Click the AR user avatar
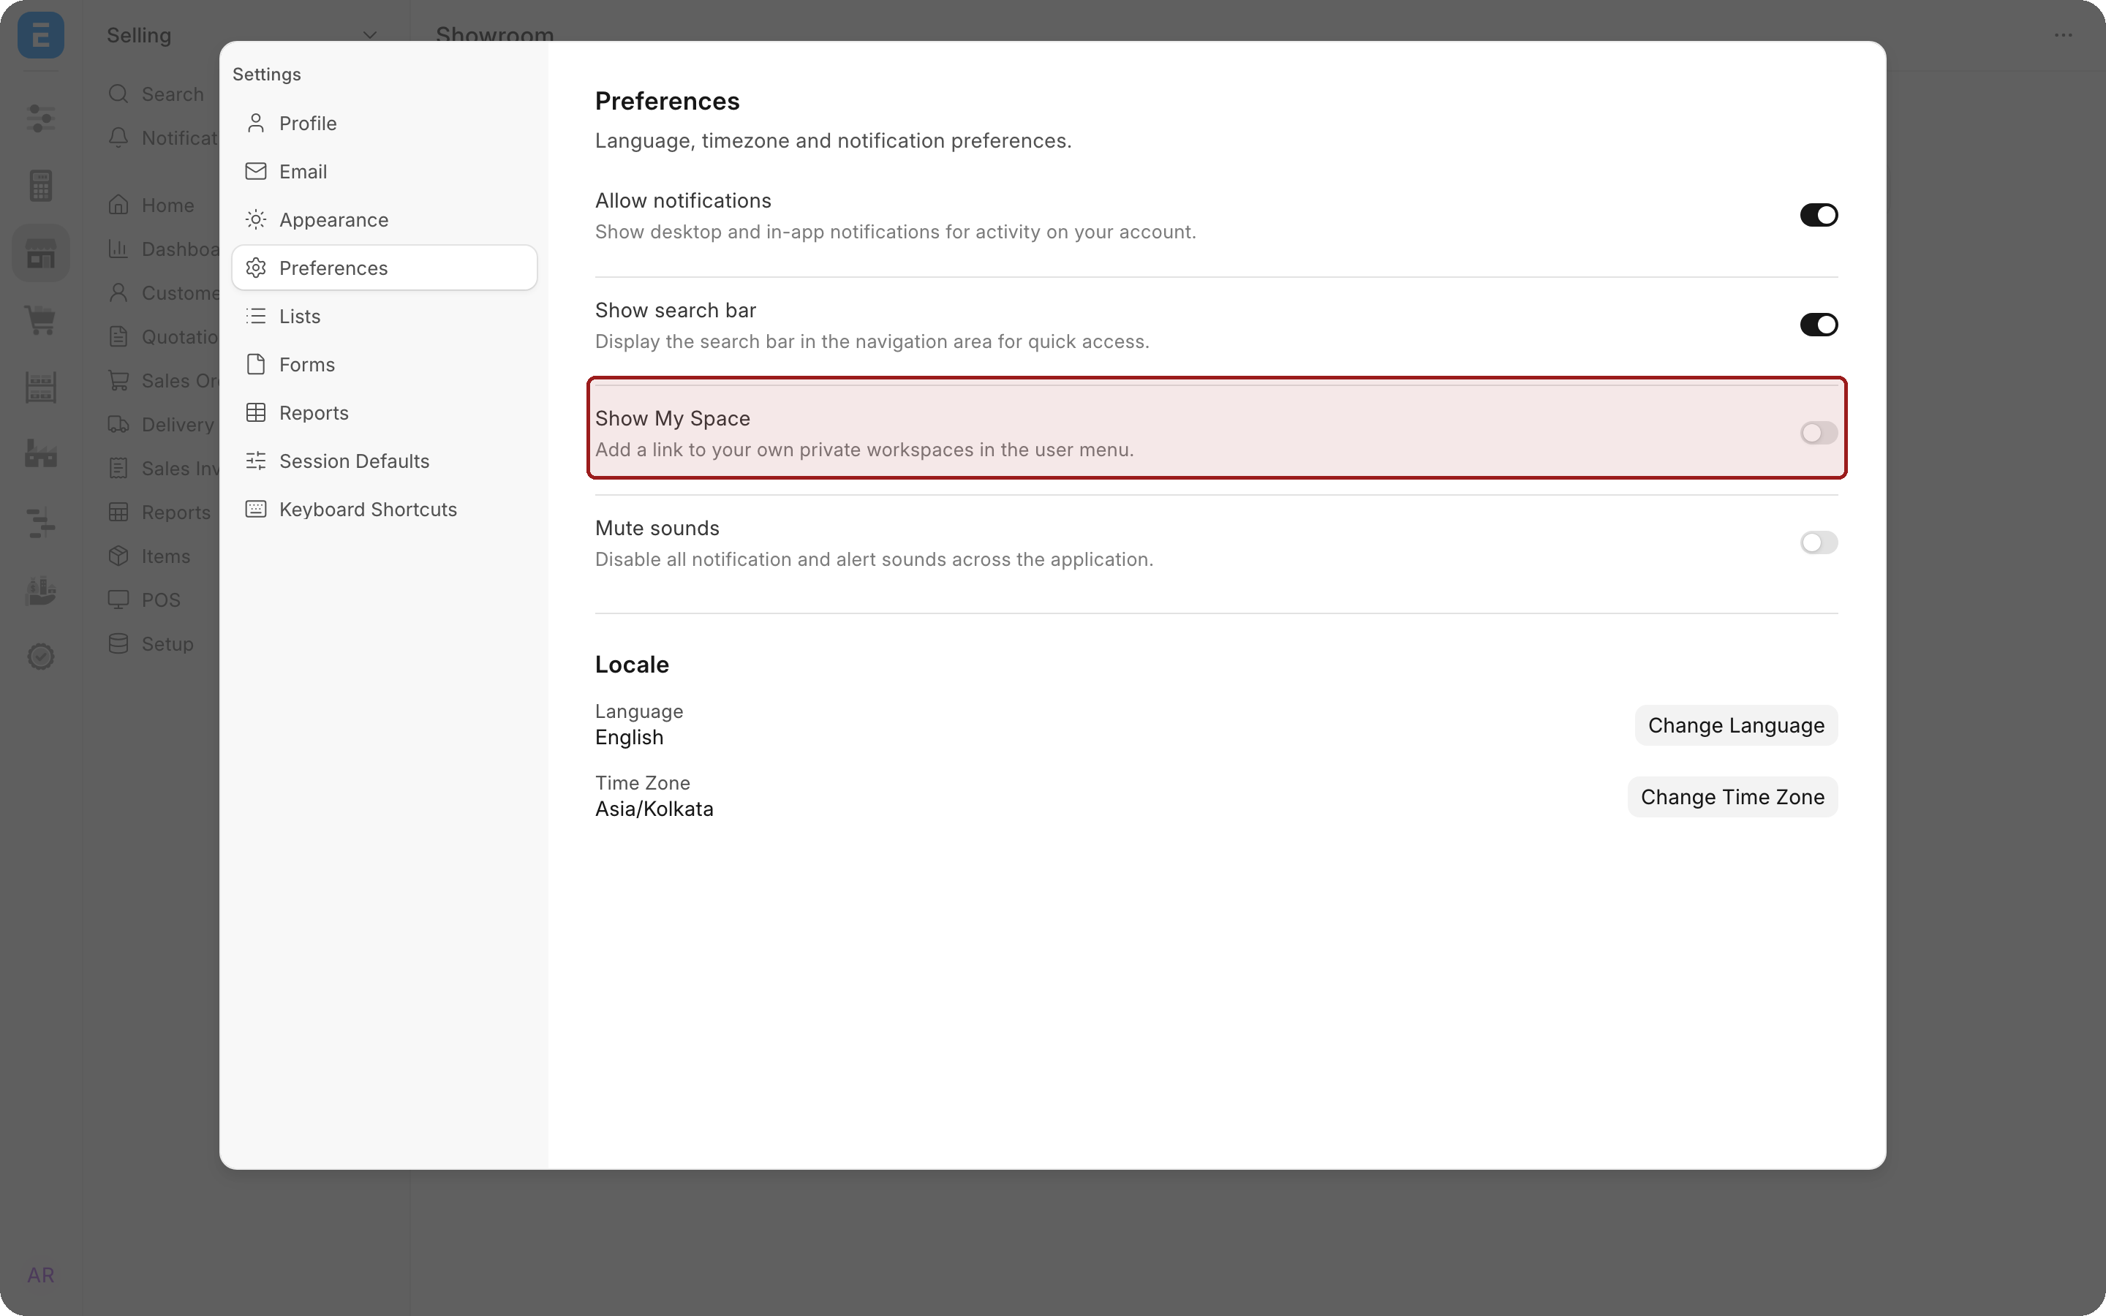Image resolution: width=2106 pixels, height=1316 pixels. (40, 1275)
